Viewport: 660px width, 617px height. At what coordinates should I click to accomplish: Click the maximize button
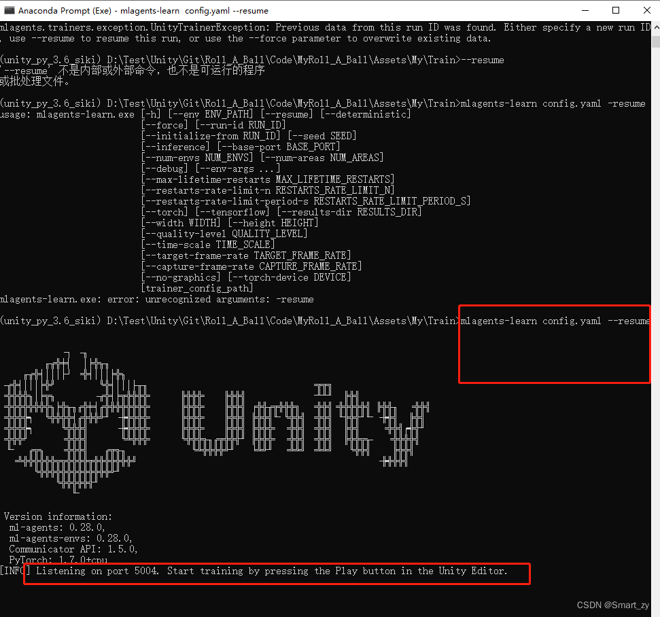click(615, 10)
